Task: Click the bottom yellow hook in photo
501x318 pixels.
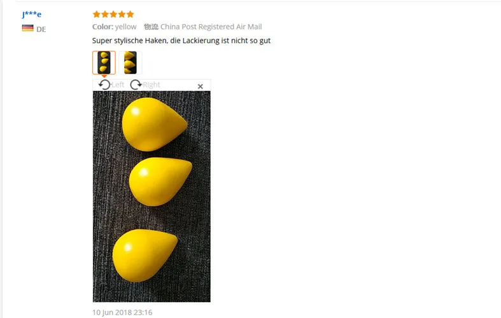Action: tap(145, 256)
